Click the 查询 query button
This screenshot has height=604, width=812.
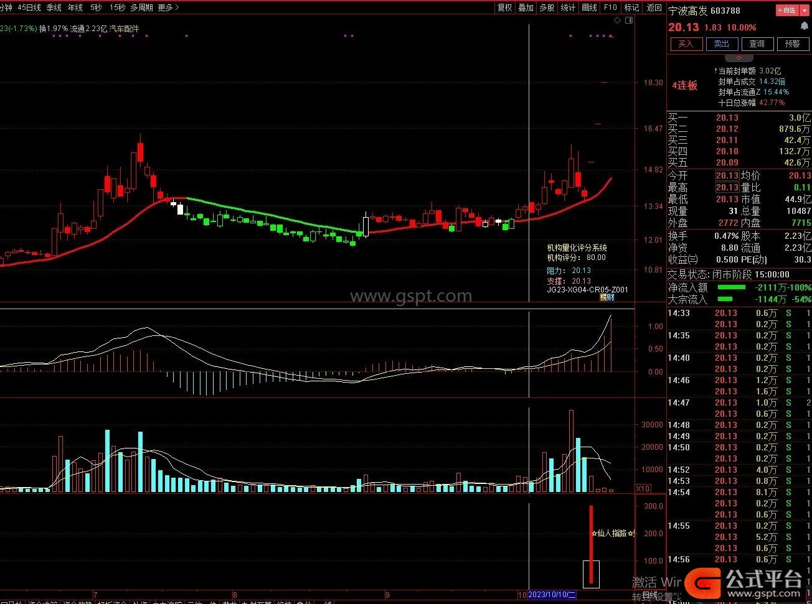coord(757,44)
